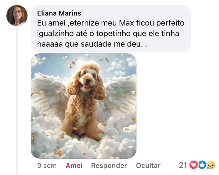
Task: Click the gray comment text bubble
Action: pyautogui.click(x=111, y=29)
